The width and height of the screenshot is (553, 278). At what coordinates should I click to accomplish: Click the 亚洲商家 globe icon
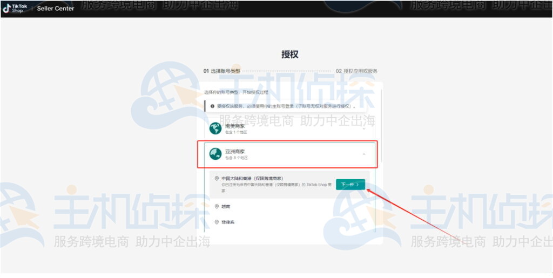point(215,154)
